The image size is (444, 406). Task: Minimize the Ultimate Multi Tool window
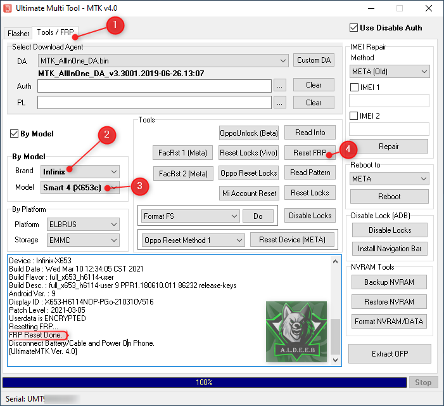[371, 8]
